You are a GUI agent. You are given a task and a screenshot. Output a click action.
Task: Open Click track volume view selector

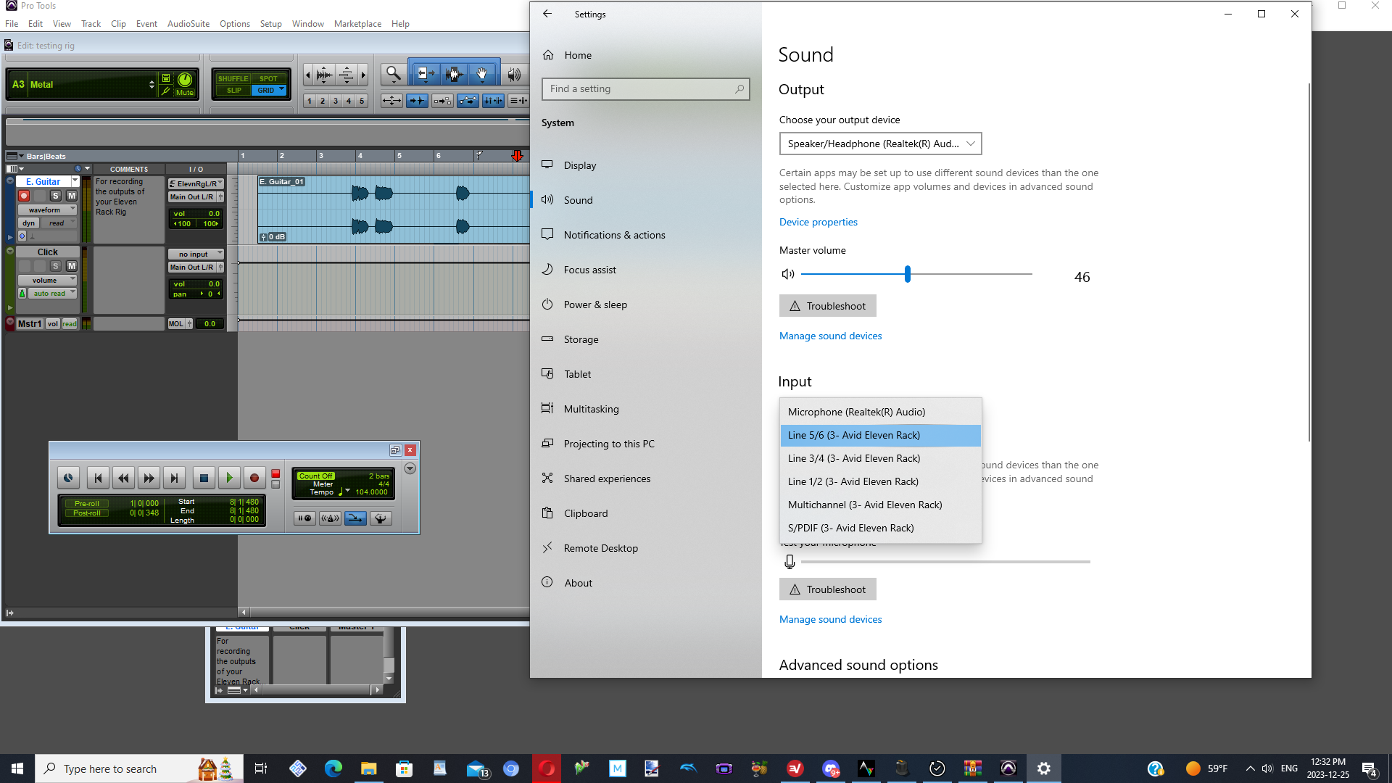[48, 280]
